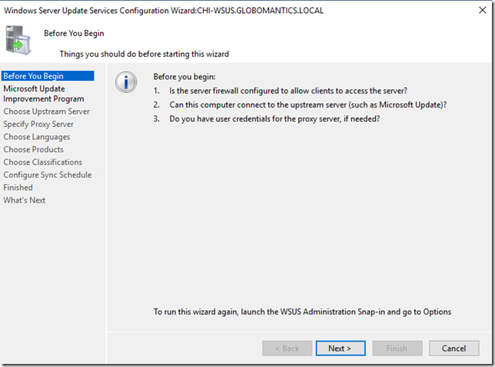The height and width of the screenshot is (367, 495).
Task: Select the What's Next step
Action: pos(25,200)
